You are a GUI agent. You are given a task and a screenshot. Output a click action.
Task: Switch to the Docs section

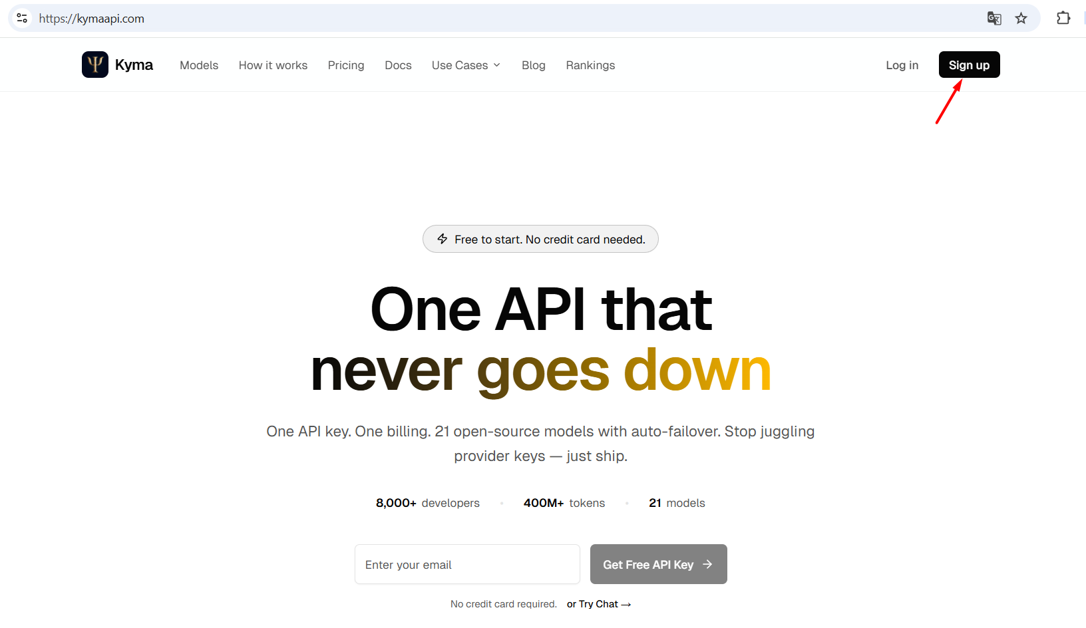point(398,65)
